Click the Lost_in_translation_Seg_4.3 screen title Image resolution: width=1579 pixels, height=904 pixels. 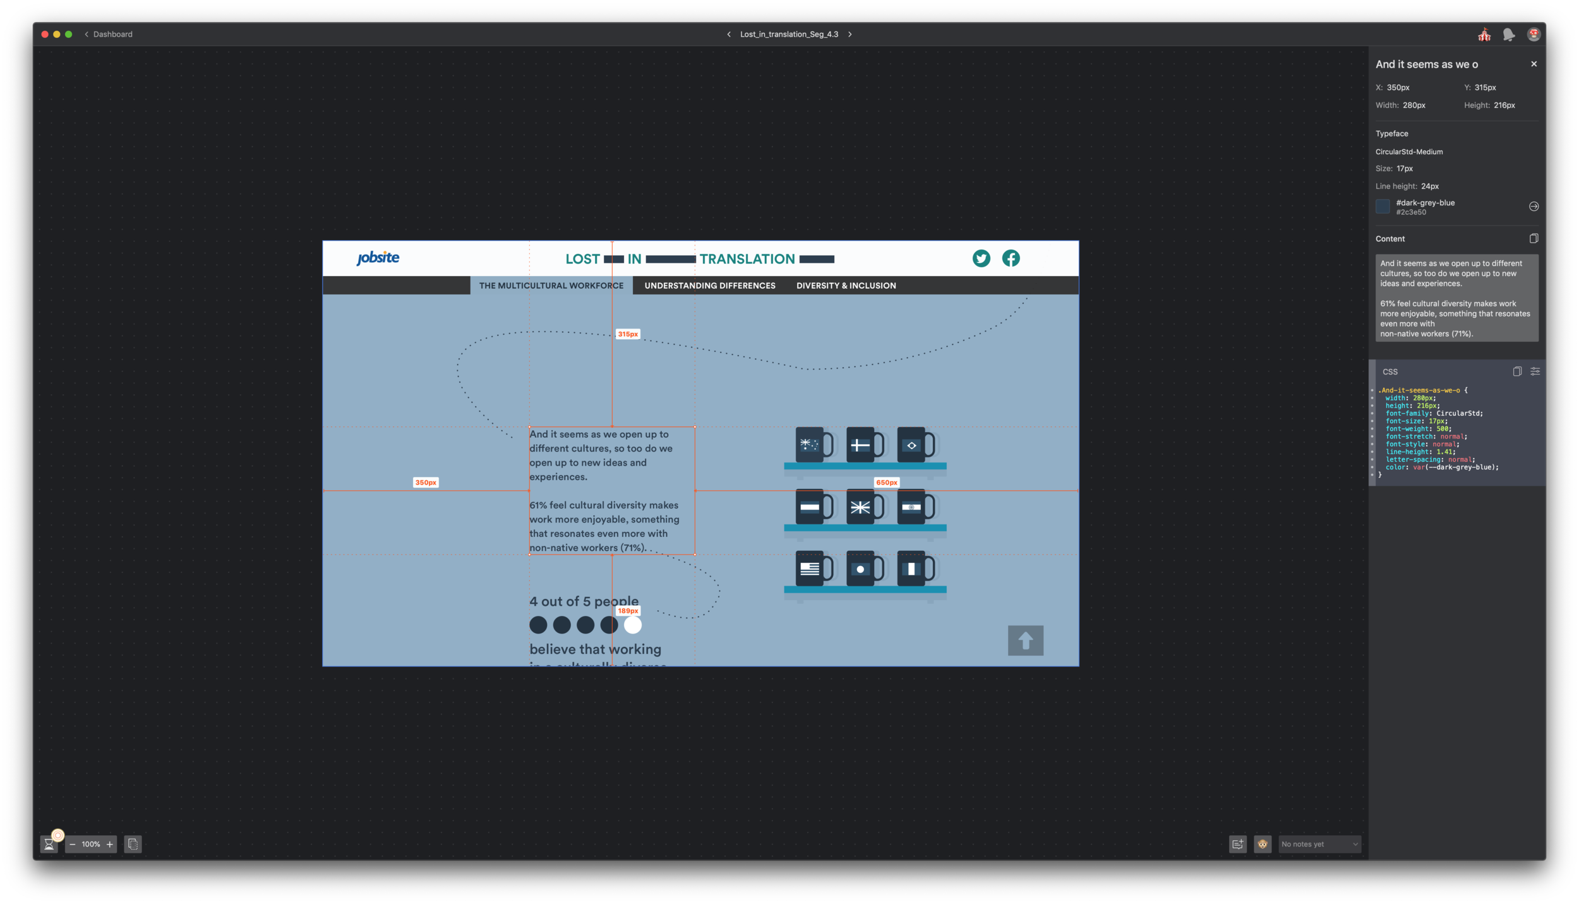click(x=789, y=34)
